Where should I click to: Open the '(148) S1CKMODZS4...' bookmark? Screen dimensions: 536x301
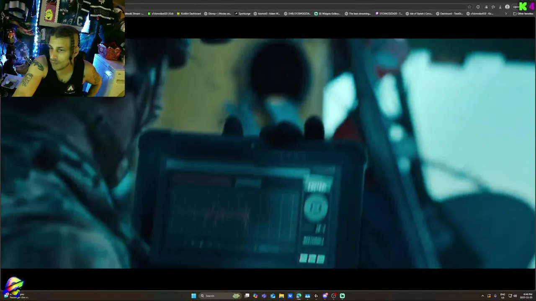coord(297,13)
